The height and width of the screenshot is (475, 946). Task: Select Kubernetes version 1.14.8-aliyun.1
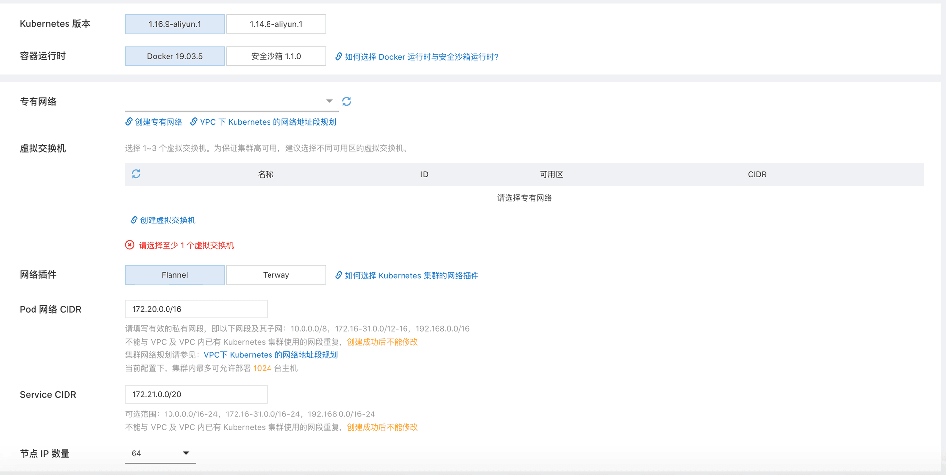pos(276,24)
